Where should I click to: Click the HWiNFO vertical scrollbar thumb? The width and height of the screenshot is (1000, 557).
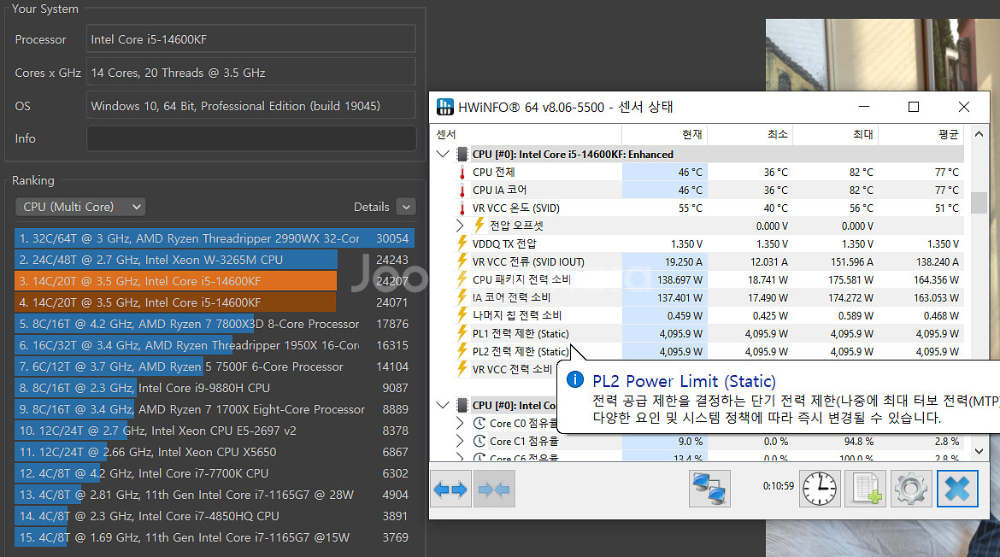tap(979, 202)
